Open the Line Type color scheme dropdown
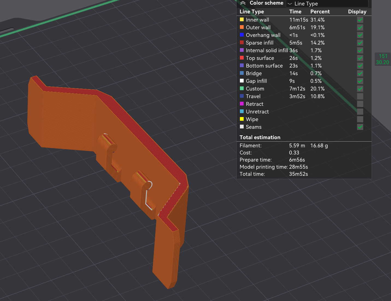 327,4
